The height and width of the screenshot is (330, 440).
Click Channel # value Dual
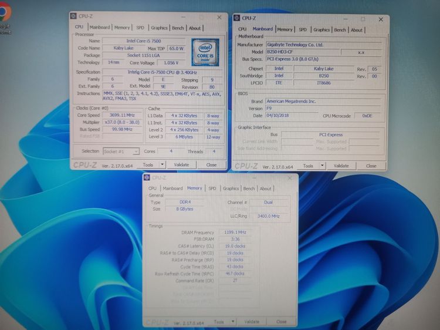tap(268, 202)
